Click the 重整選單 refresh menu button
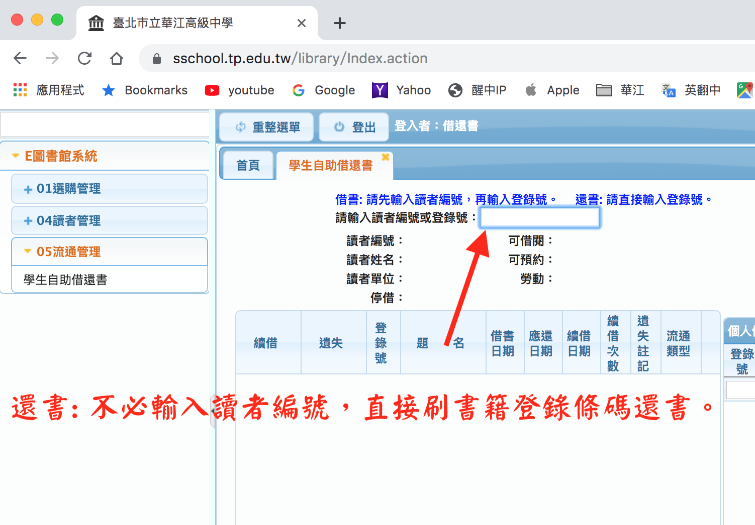The width and height of the screenshot is (755, 525). [x=267, y=127]
